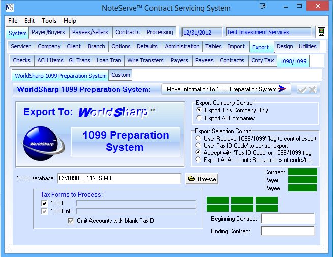Switch to the Custom tab
Screen dimensions: 333x257
coord(121,75)
